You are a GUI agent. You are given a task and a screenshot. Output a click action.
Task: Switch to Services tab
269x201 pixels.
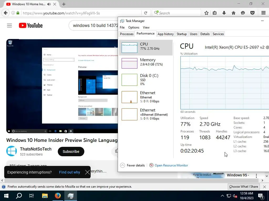pos(218,34)
